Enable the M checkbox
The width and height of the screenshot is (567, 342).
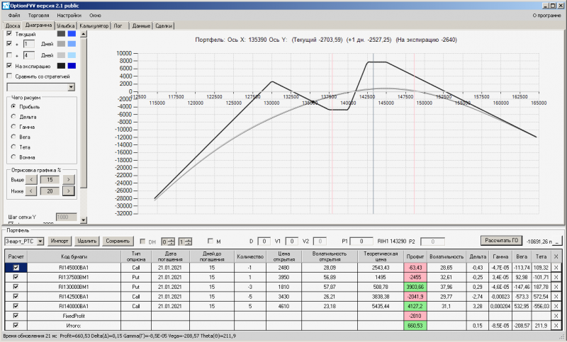click(x=210, y=241)
